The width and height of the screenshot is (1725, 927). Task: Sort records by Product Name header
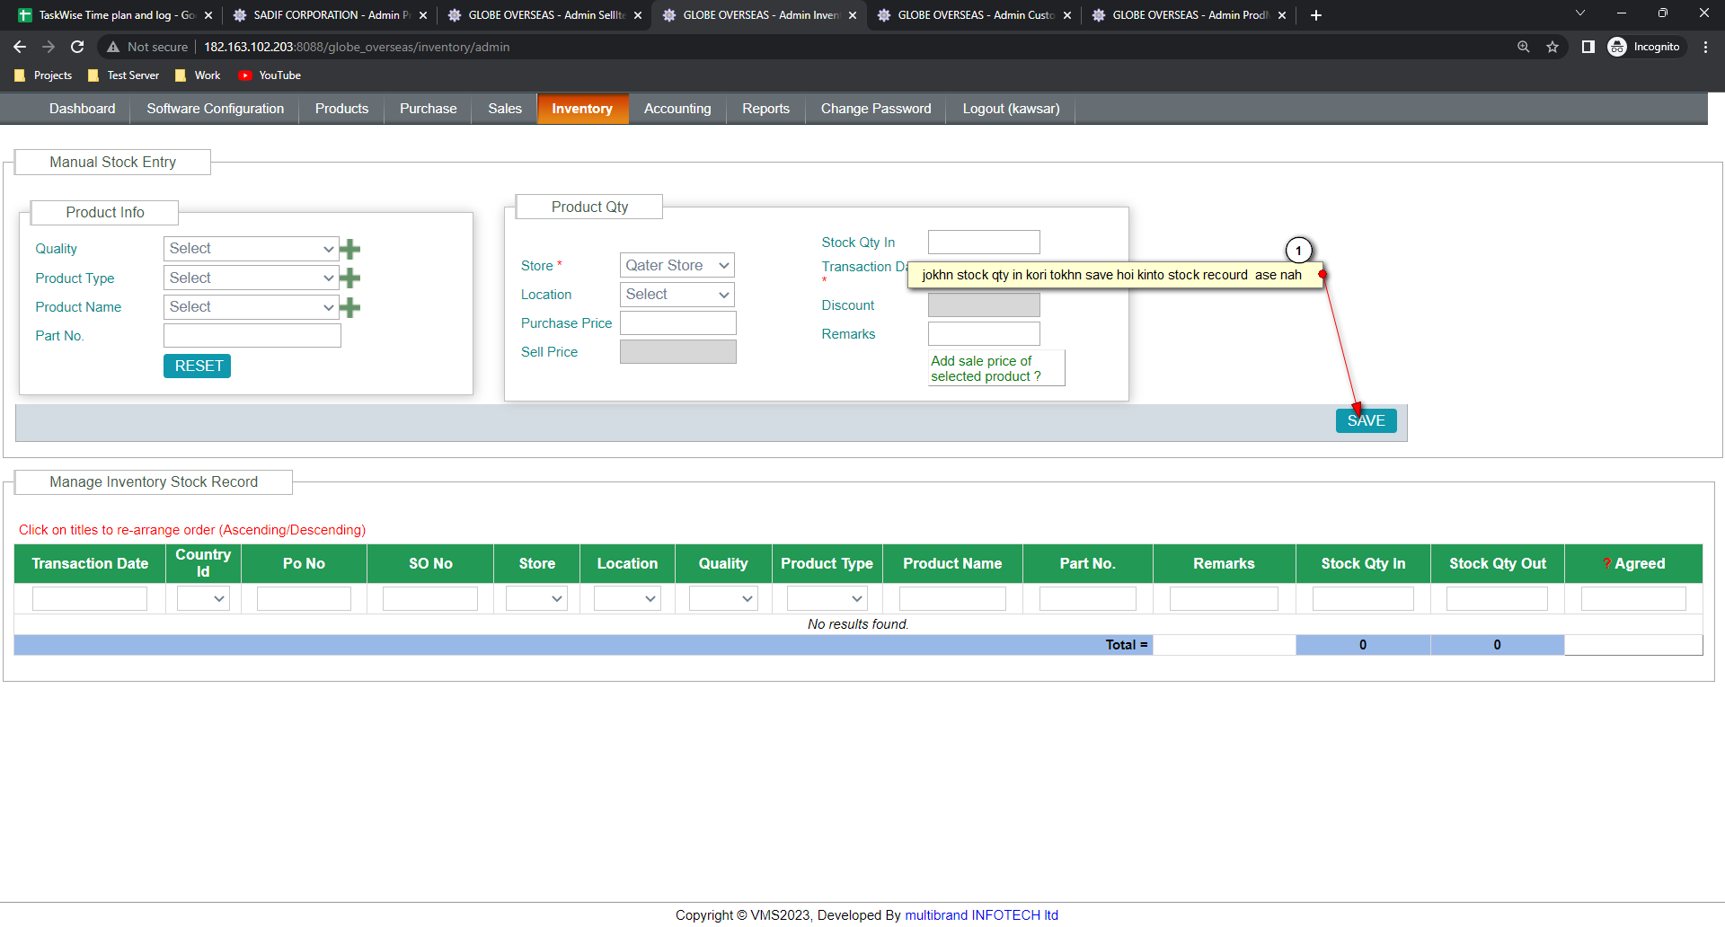952,564
